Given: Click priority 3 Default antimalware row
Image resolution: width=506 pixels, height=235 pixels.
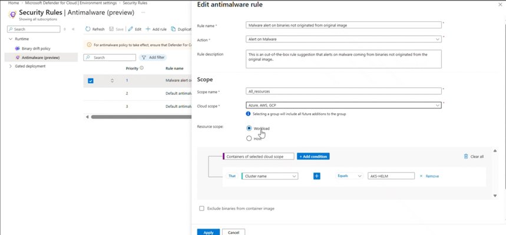Looking at the screenshot, I should click(x=137, y=106).
